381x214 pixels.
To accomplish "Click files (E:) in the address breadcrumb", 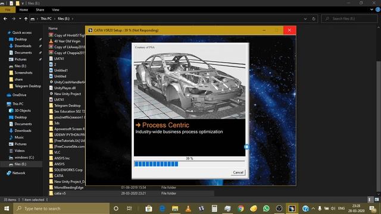I will (64, 18).
